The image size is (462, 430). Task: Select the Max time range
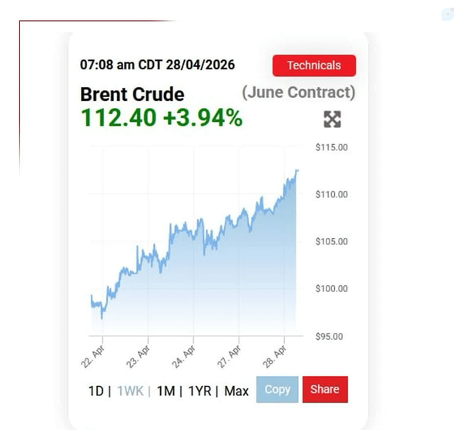pos(236,391)
